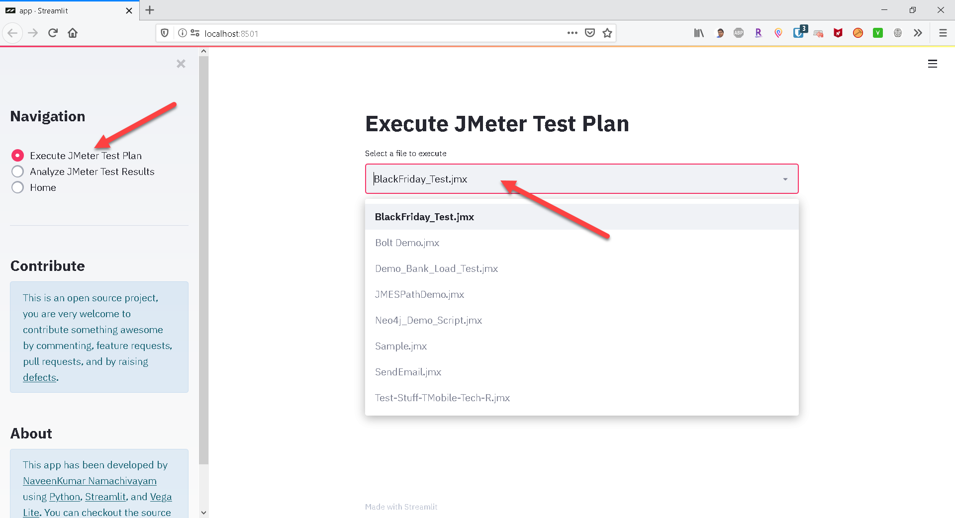Image resolution: width=955 pixels, height=518 pixels.
Task: Open Firefox application menu
Action: click(x=943, y=33)
